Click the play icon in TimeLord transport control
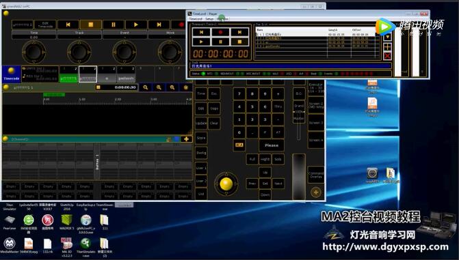The image size is (459, 260). [201, 42]
